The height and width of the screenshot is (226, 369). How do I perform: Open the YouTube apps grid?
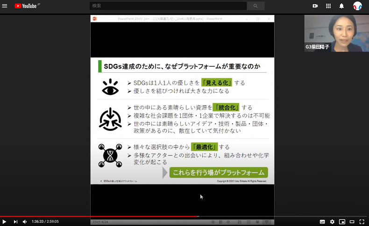(328, 6)
